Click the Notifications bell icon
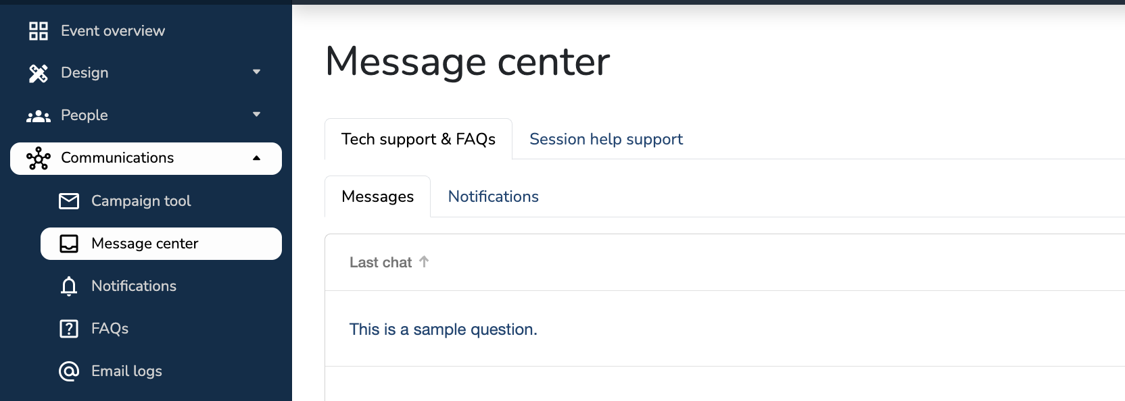 (69, 286)
